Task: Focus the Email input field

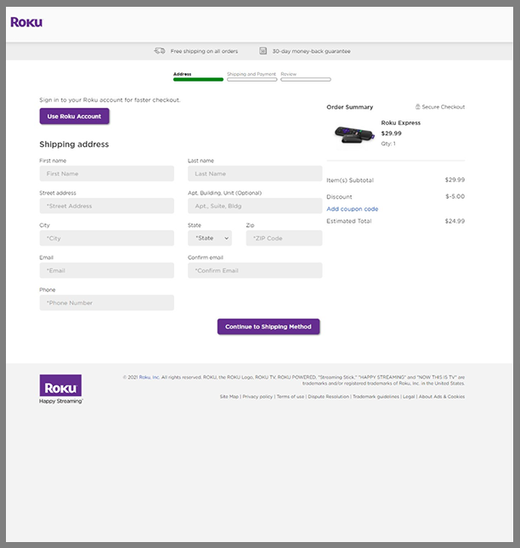Action: (106, 270)
